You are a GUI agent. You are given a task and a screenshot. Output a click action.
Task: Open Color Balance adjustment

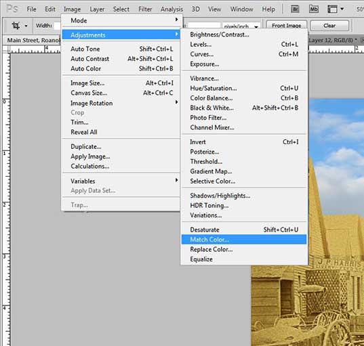point(244,98)
